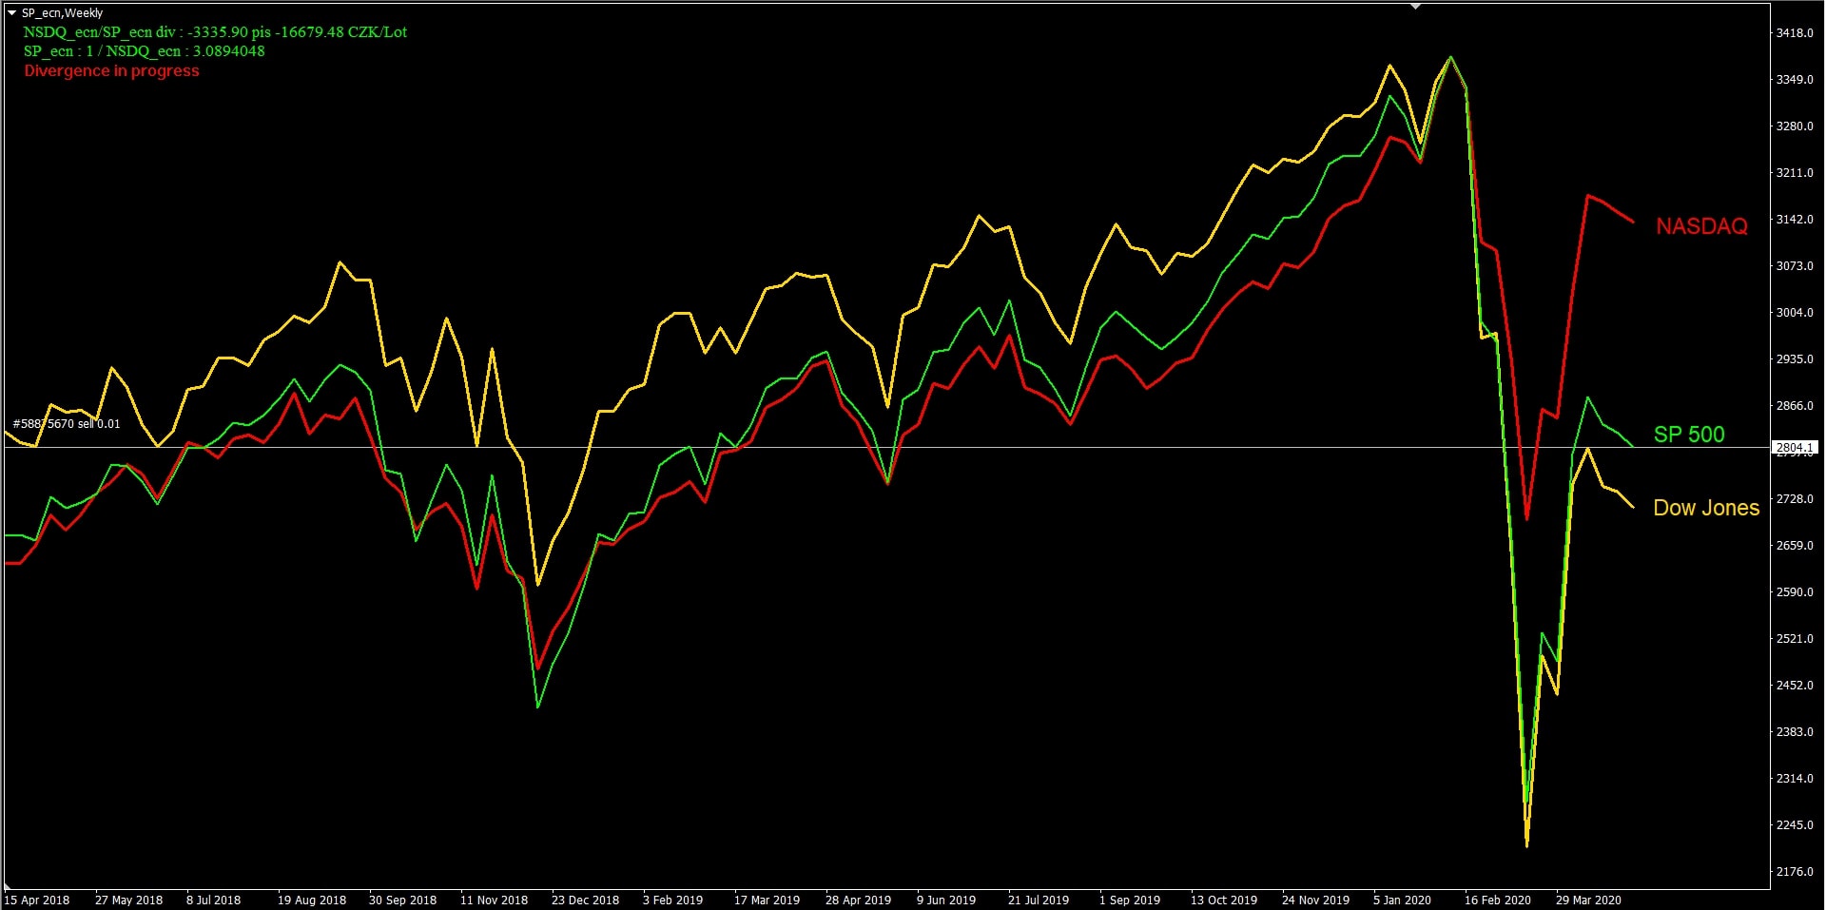This screenshot has height=910, width=1826.
Task: Click the chart shift triangle marker at top
Action: coord(1415,7)
